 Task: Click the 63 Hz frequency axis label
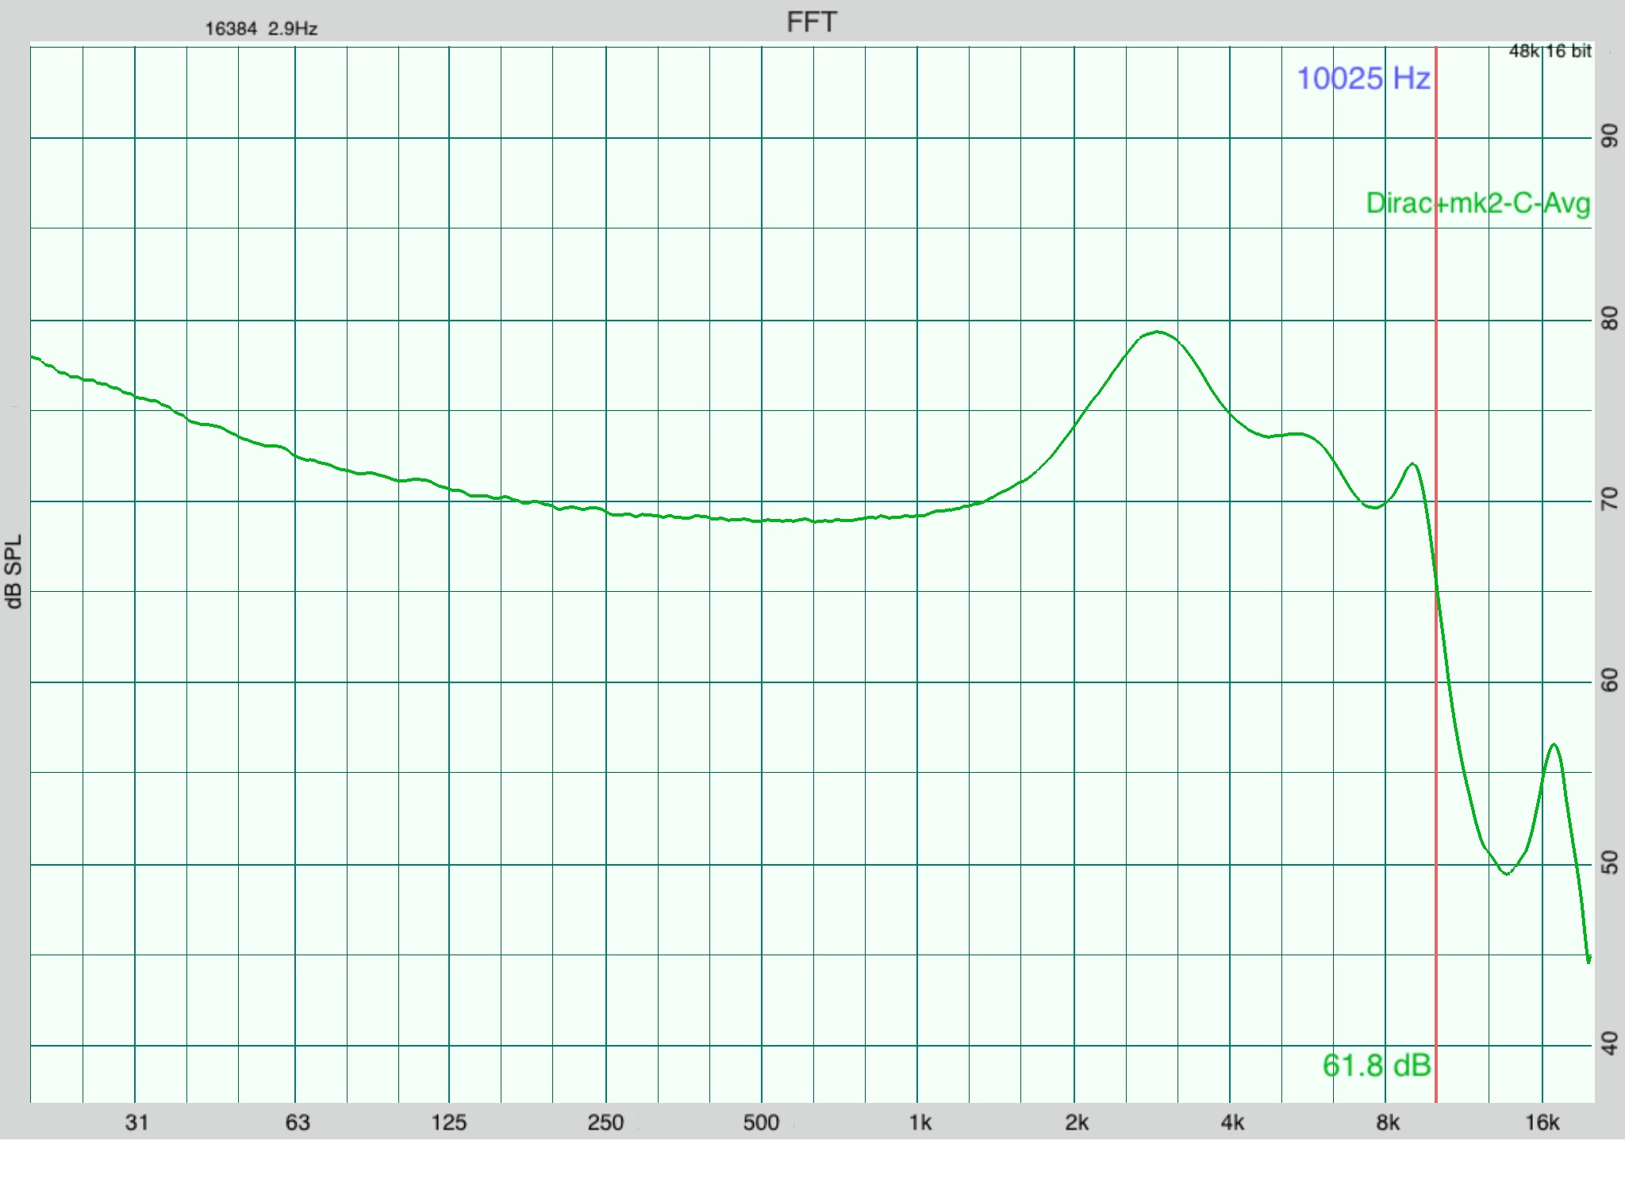(298, 1123)
